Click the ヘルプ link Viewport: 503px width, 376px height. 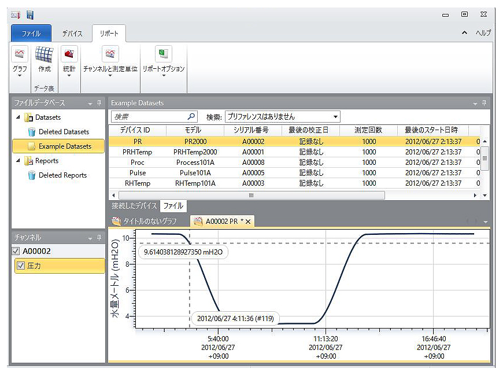[x=483, y=33]
